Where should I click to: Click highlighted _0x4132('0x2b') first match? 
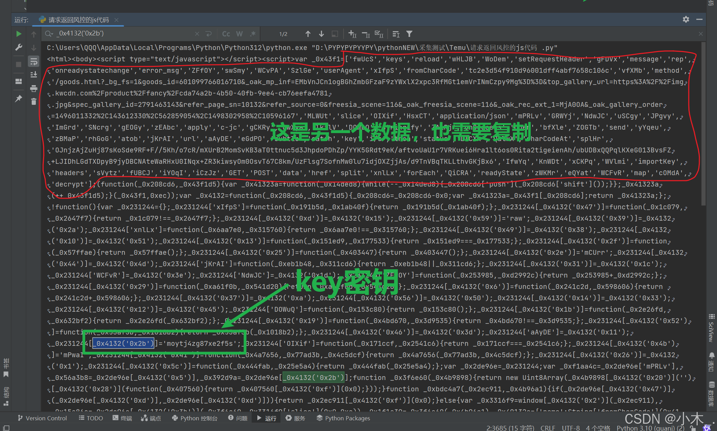pos(123,343)
